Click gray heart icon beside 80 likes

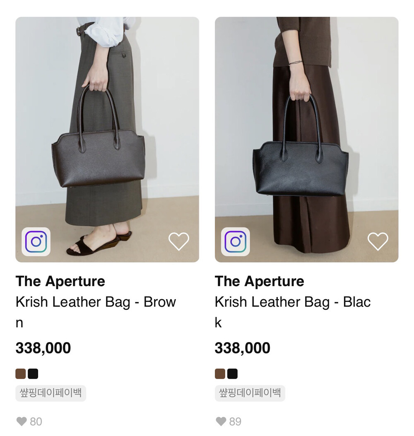pyautogui.click(x=22, y=421)
